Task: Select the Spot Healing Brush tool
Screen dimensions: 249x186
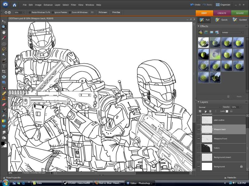Action: [4, 94]
